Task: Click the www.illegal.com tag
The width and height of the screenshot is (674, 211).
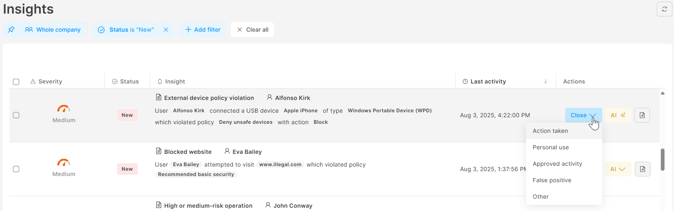Action: pos(280,165)
